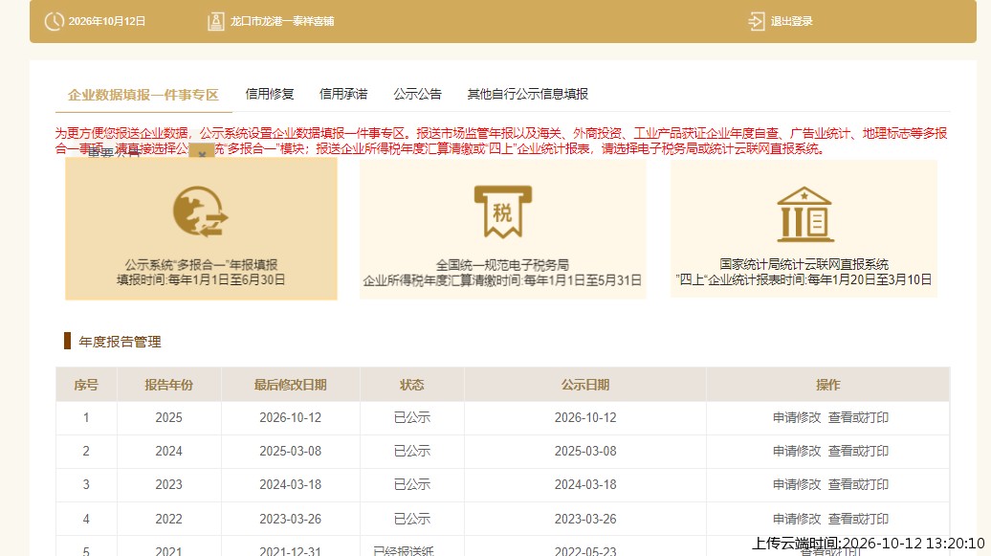Click the 已公示 status in the 2025 row
991x556 pixels.
pyautogui.click(x=412, y=417)
